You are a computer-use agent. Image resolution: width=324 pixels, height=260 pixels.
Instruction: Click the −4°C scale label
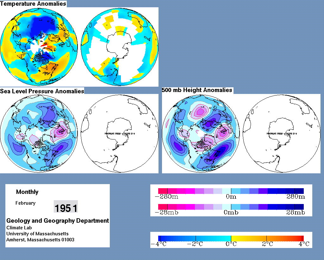click(x=159, y=244)
